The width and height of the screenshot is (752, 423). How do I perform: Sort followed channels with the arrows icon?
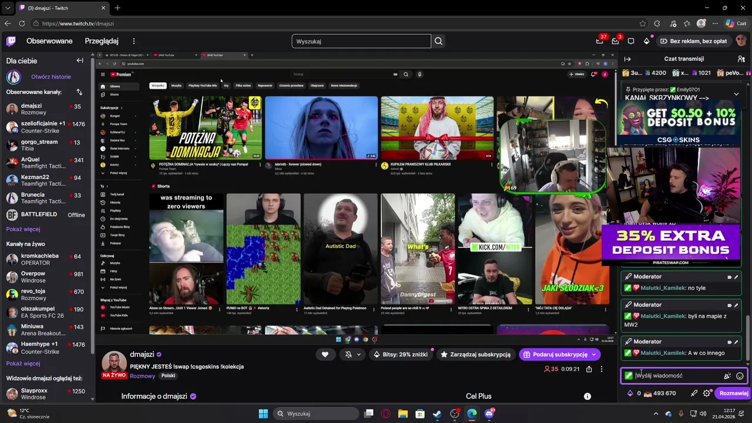click(x=79, y=92)
